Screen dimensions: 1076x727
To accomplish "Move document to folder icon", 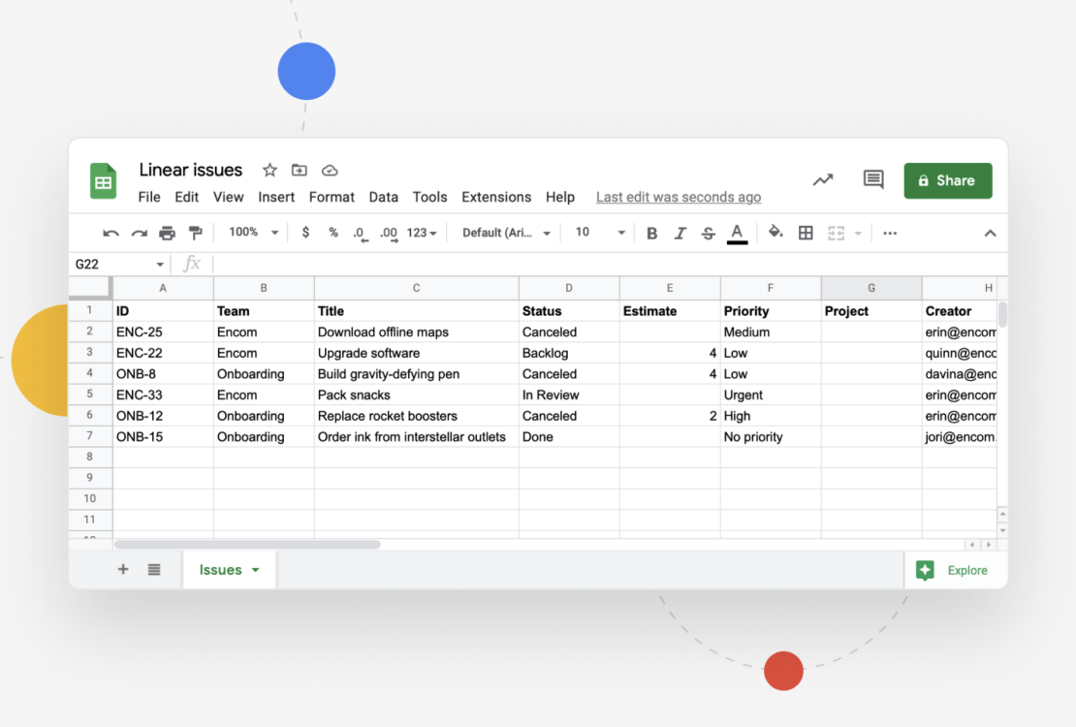I will [300, 171].
